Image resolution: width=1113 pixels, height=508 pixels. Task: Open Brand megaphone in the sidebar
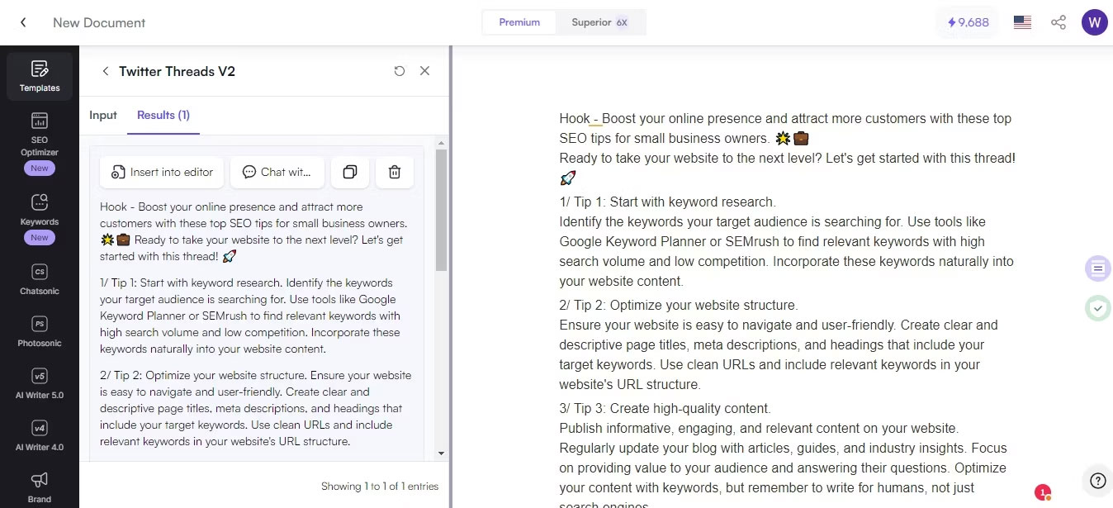[x=40, y=487]
